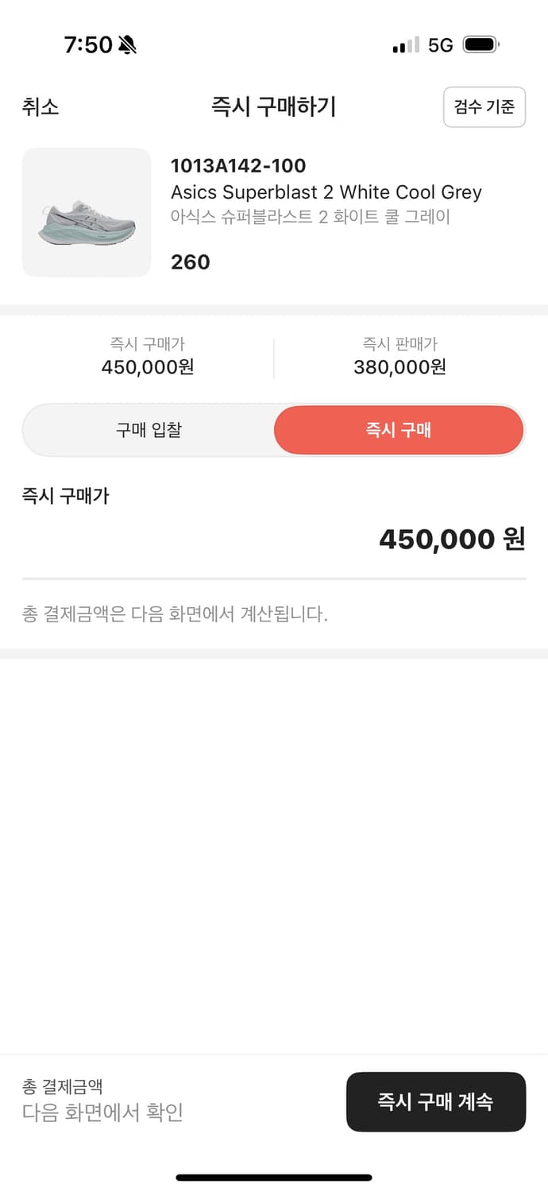Tap the Asics Superblast 2 White Cool Grey title
548x1192 pixels.
[326, 192]
